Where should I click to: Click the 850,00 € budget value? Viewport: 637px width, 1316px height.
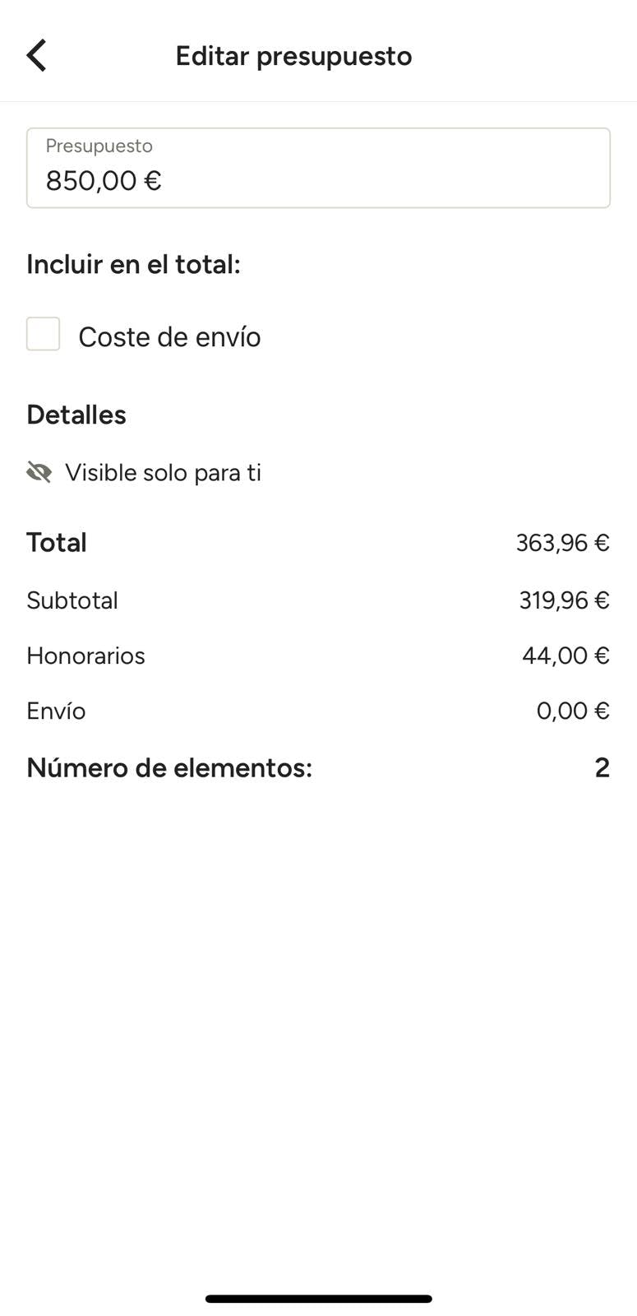(x=104, y=180)
